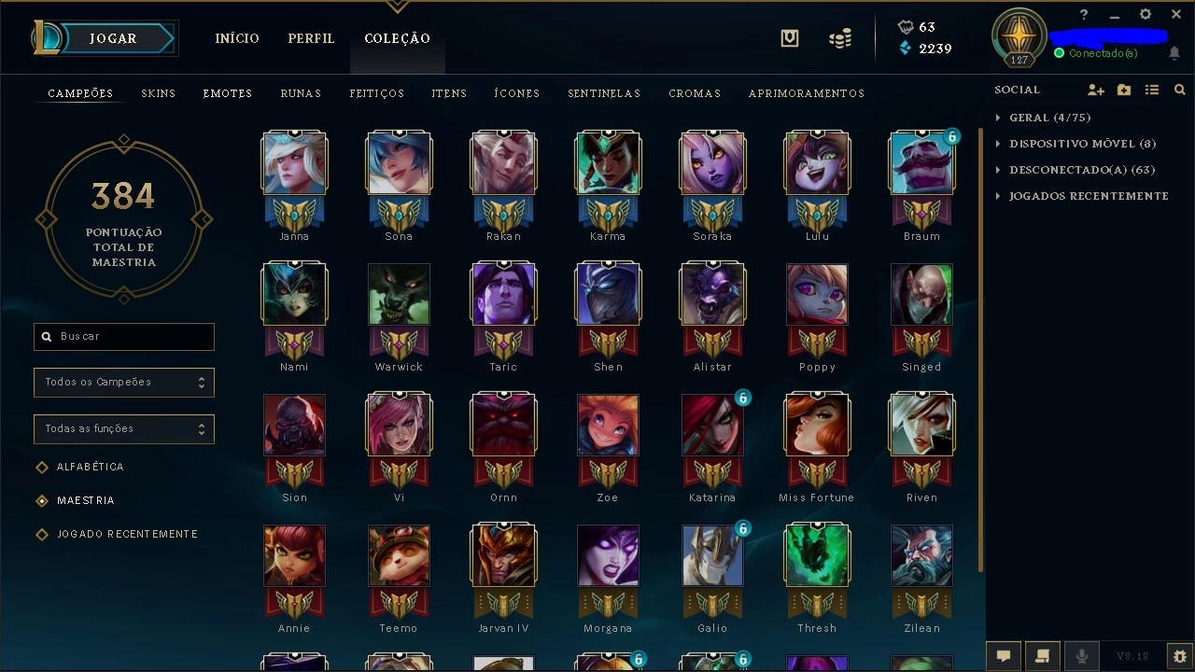Open the Loot (hextech crafting) icon
Image resolution: width=1195 pixels, height=672 pixels.
click(x=790, y=39)
